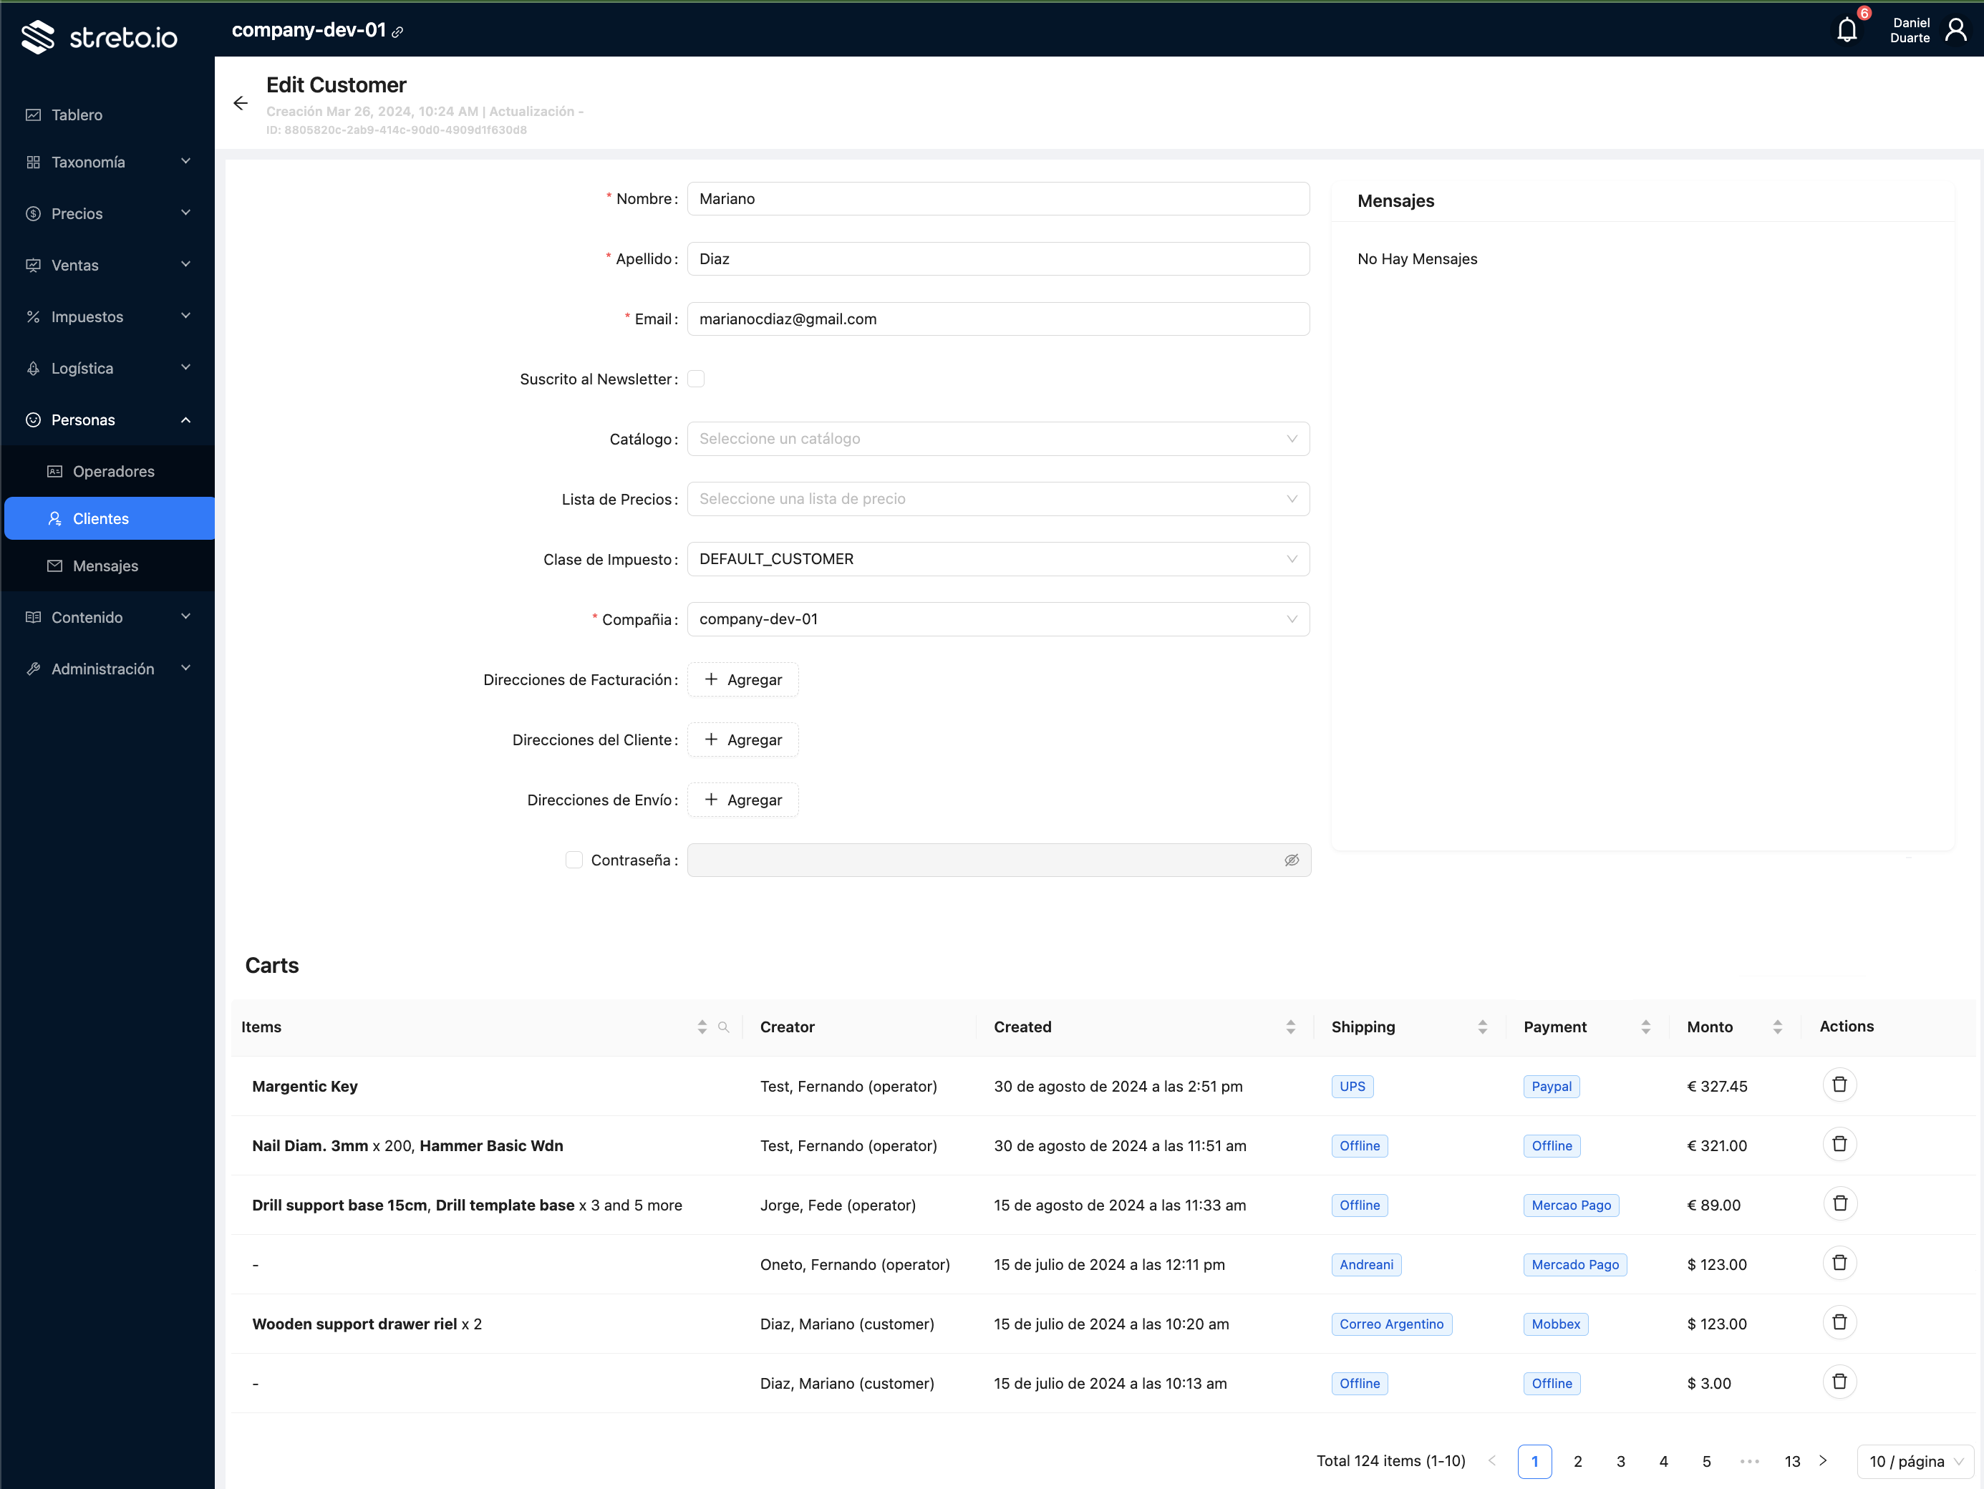The image size is (1984, 1489).
Task: Check the Contraseña checkbox
Action: 573,859
